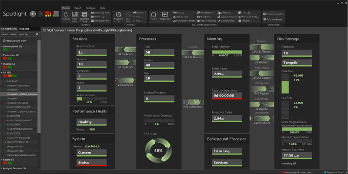Open the Help menu
348x174 pixels.
[102, 8]
